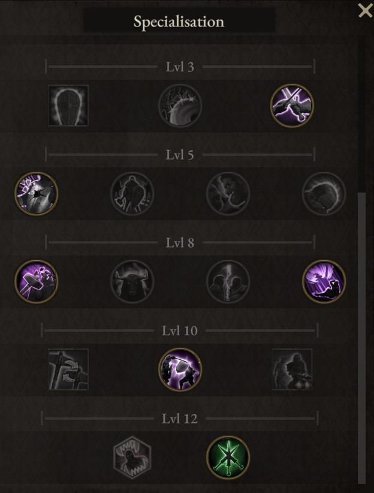Click the vertical scrollbar thumb

(361, 338)
